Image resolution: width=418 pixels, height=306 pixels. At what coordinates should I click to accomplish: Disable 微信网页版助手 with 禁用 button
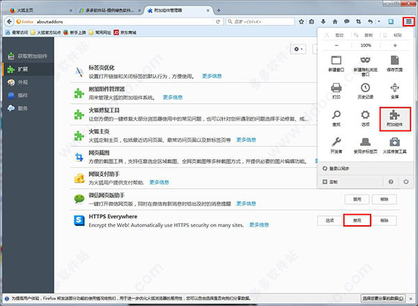pos(357,199)
